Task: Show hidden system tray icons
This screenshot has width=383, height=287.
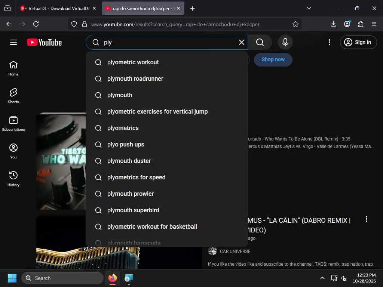Action: click(322, 278)
